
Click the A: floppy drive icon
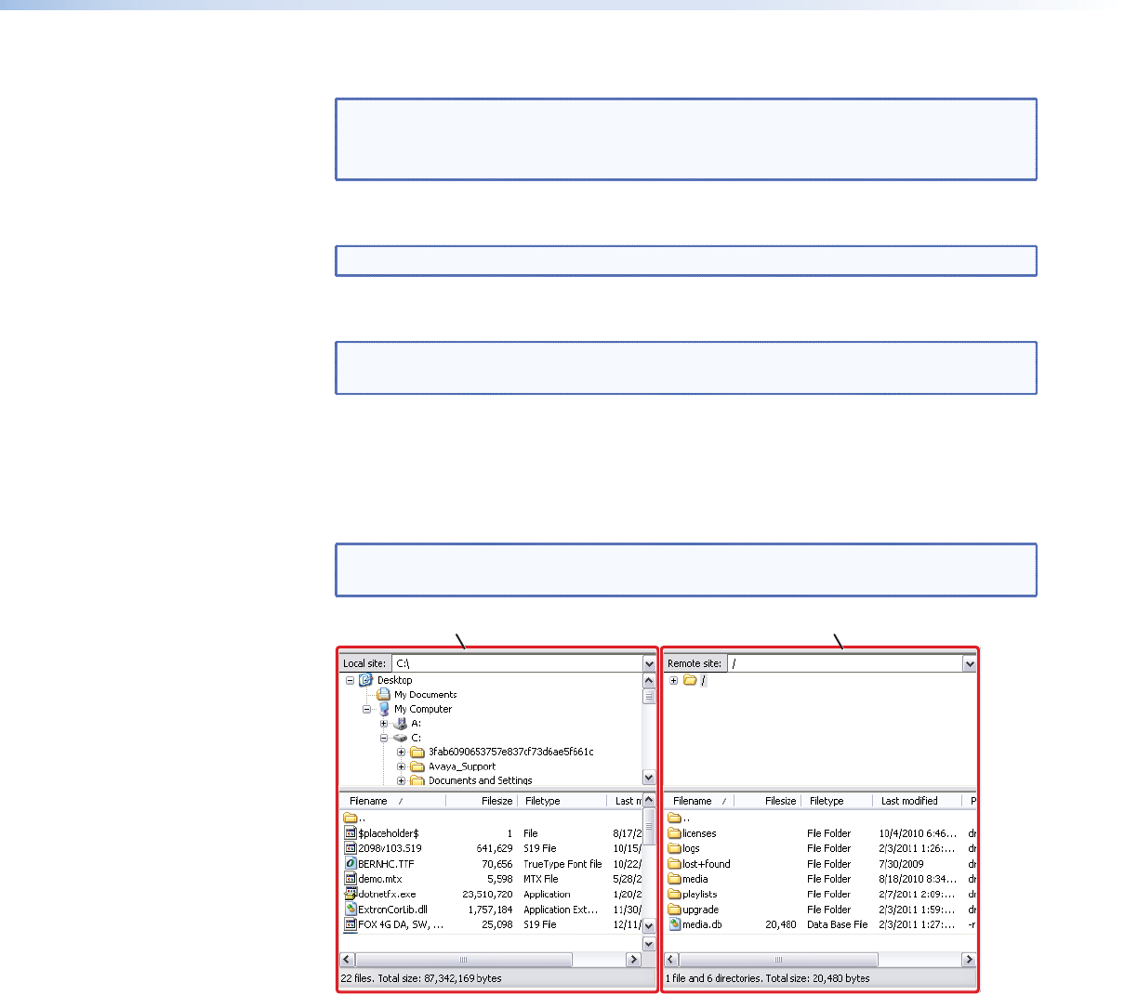(x=400, y=723)
